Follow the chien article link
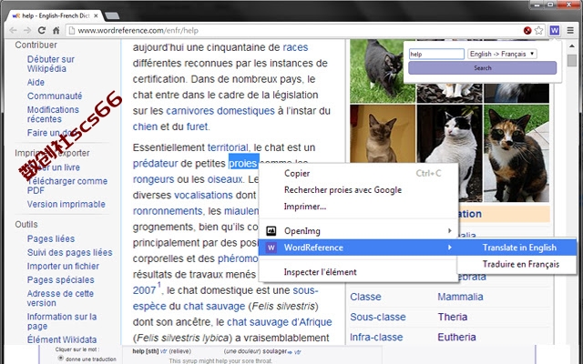This screenshot has width=583, height=364. tap(145, 126)
